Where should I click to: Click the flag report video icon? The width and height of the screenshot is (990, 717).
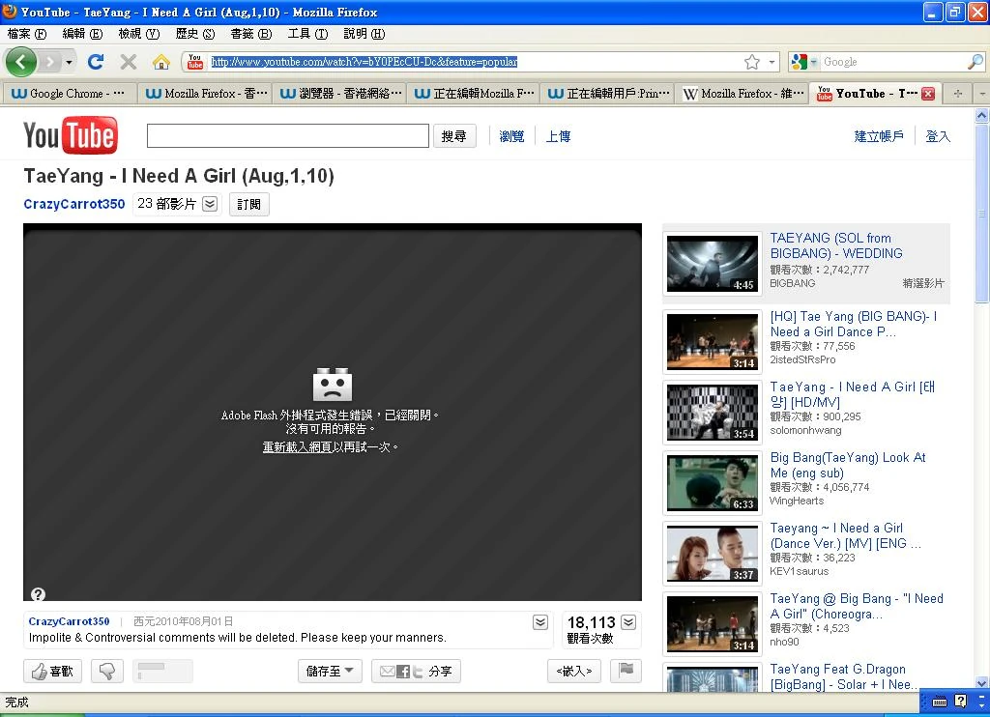[626, 671]
